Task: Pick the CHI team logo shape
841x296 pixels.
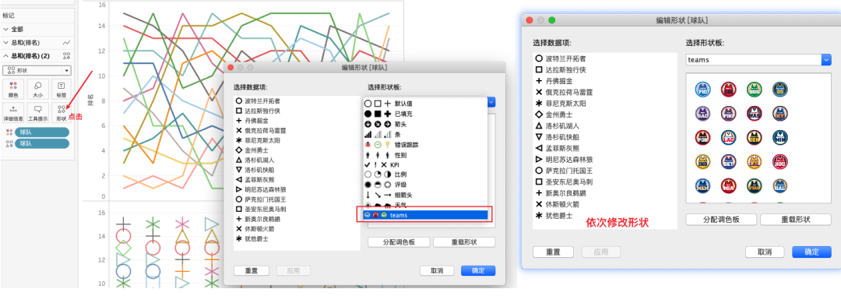Action: (728, 90)
